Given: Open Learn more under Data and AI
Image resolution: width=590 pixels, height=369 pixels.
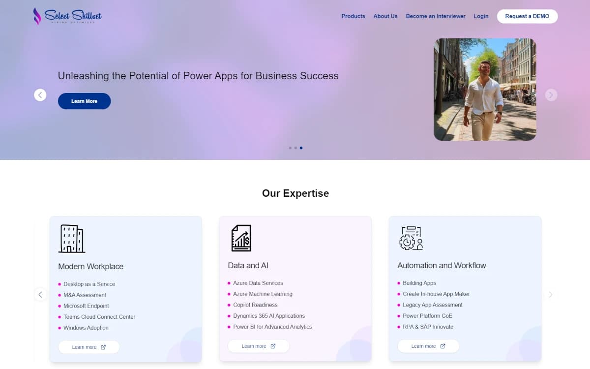Looking at the screenshot, I should [x=258, y=346].
